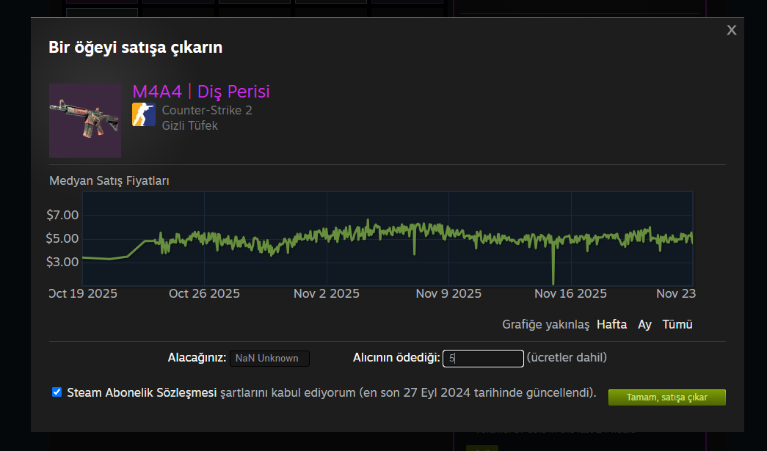This screenshot has width=767, height=451.
Task: Zoom graph to Tümü (all)
Action: [x=677, y=324]
